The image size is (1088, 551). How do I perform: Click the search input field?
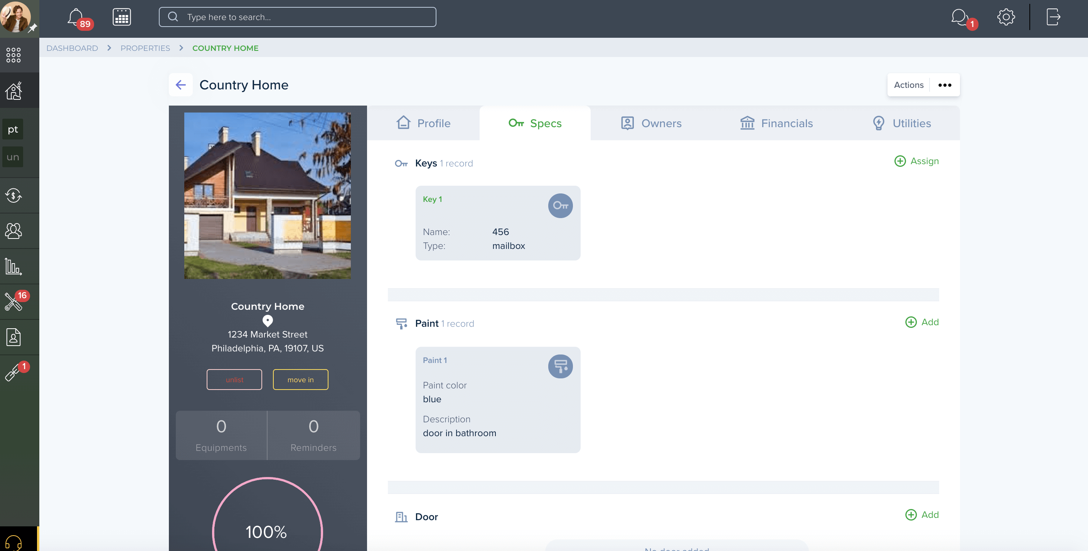tap(297, 17)
